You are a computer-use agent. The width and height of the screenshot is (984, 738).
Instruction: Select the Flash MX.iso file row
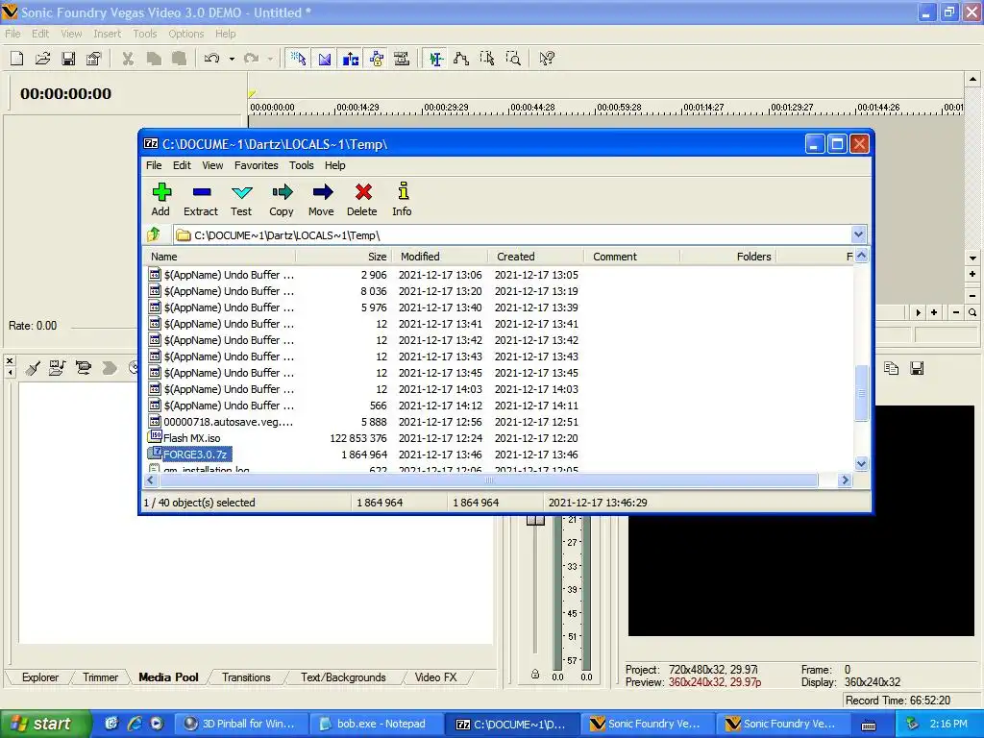coord(499,438)
